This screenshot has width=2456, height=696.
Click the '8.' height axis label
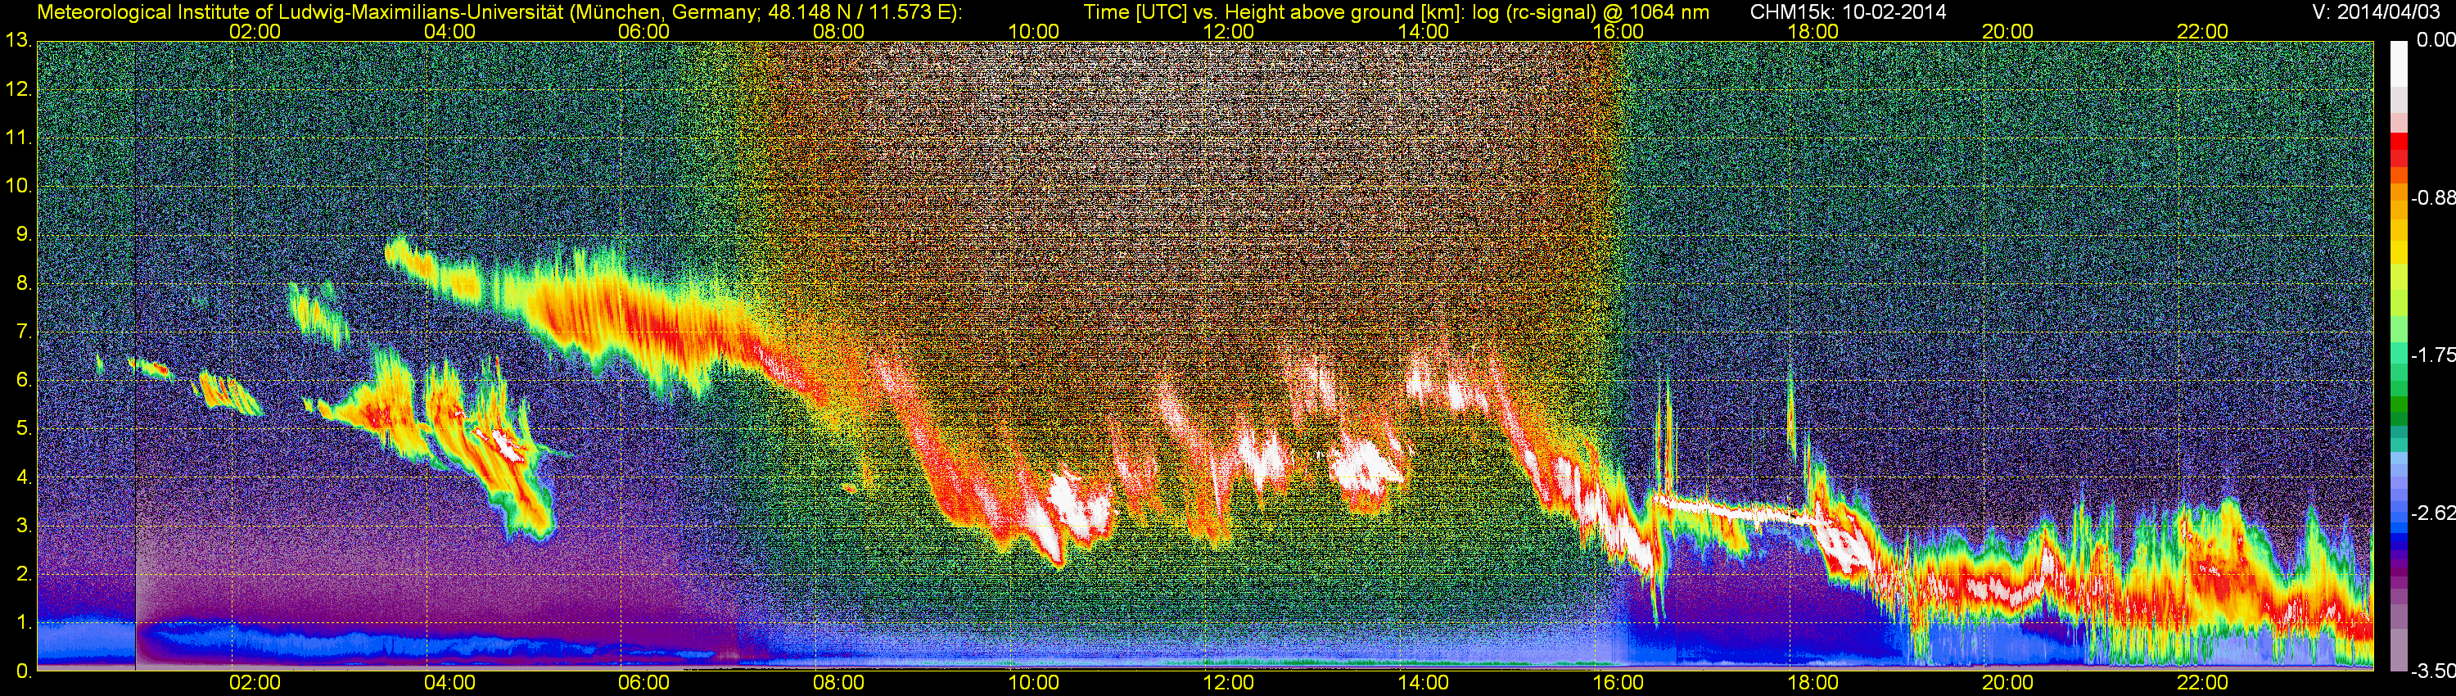(23, 284)
